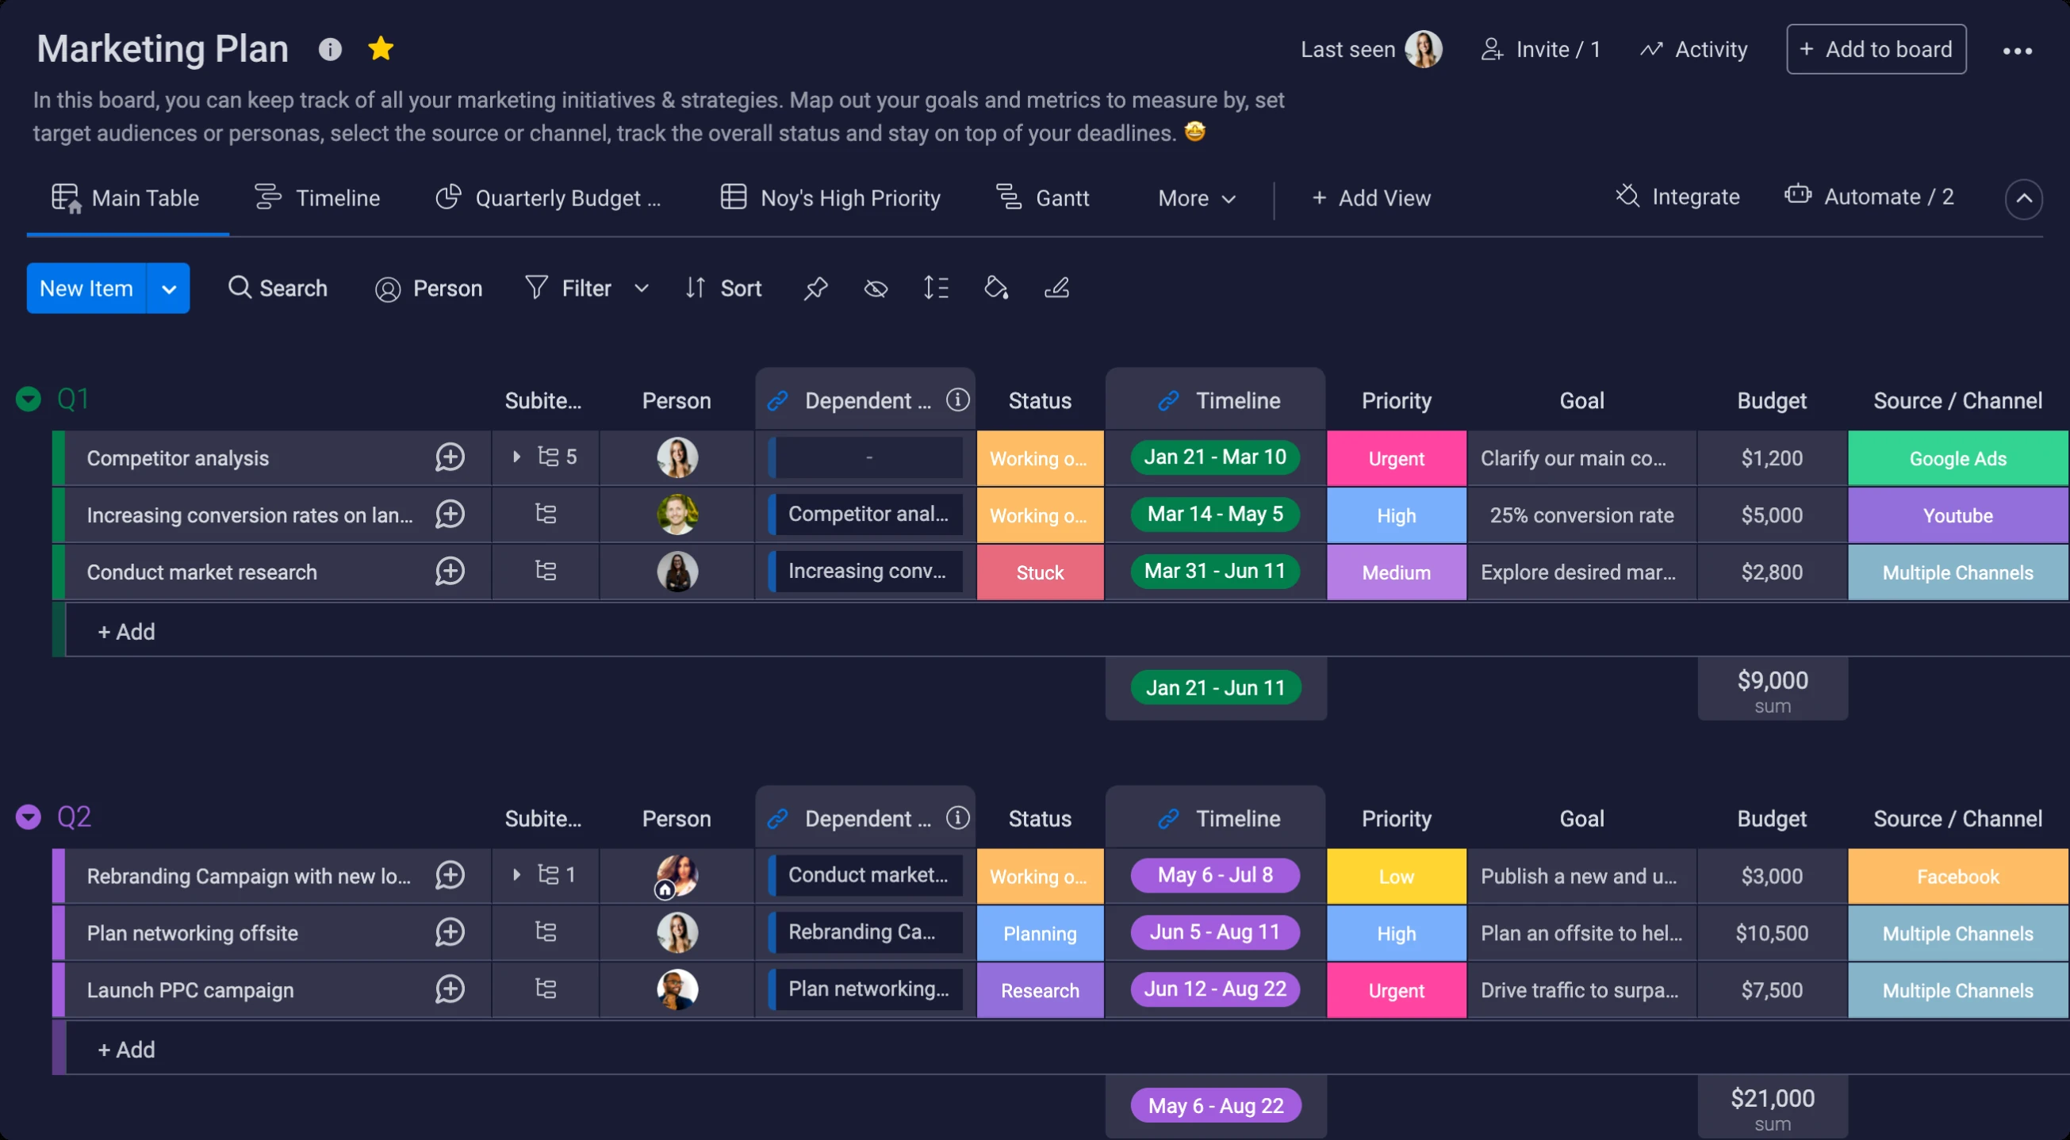Open the Activity log link
Viewport: 2070px width, 1140px height.
1693,50
